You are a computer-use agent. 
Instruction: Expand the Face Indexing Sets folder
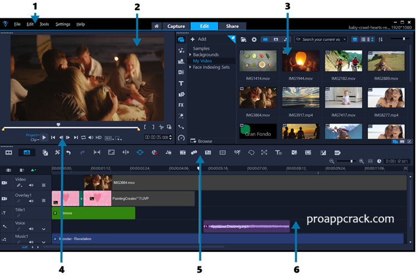pos(190,67)
